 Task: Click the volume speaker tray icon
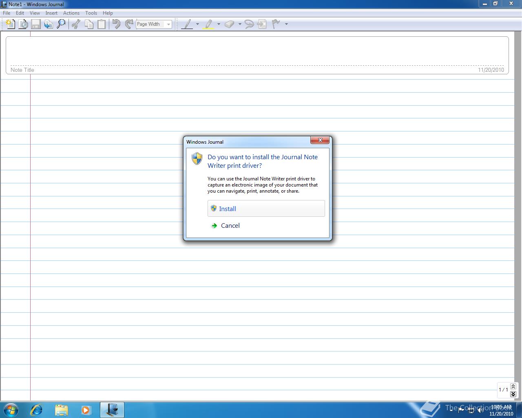pyautogui.click(x=481, y=410)
